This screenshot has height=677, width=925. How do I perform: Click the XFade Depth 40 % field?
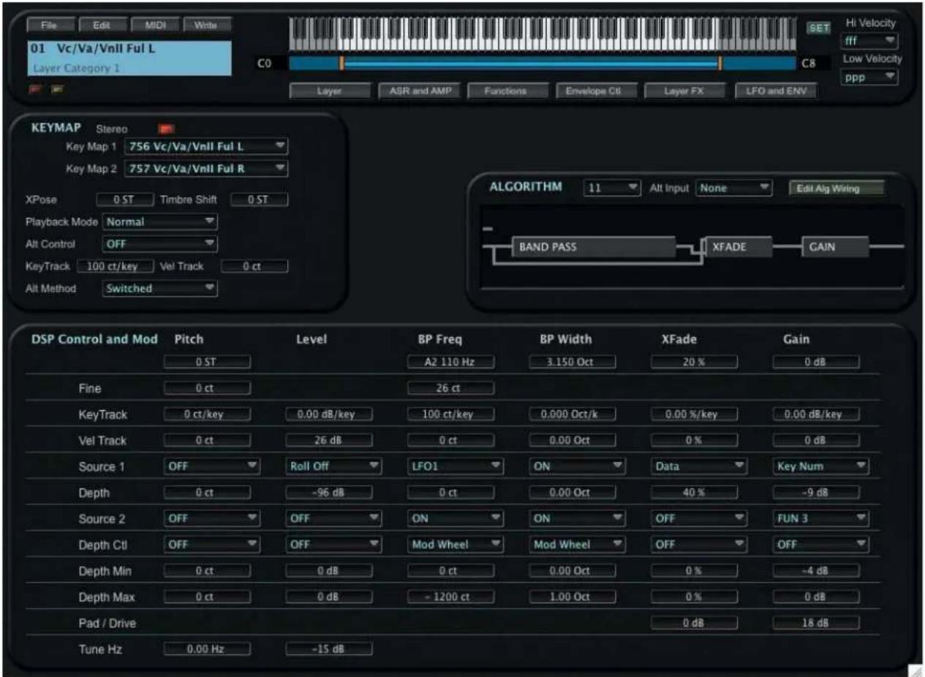pos(695,493)
